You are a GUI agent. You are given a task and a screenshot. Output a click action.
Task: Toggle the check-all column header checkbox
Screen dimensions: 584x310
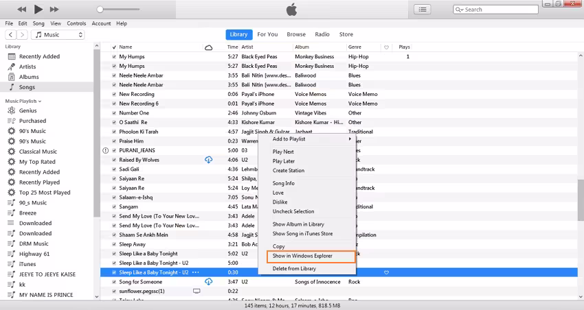pyautogui.click(x=114, y=47)
